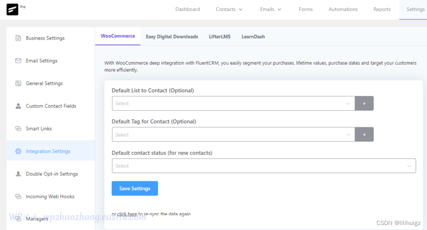
Task: Open Double Opt-in Settings
Action: coord(50,174)
